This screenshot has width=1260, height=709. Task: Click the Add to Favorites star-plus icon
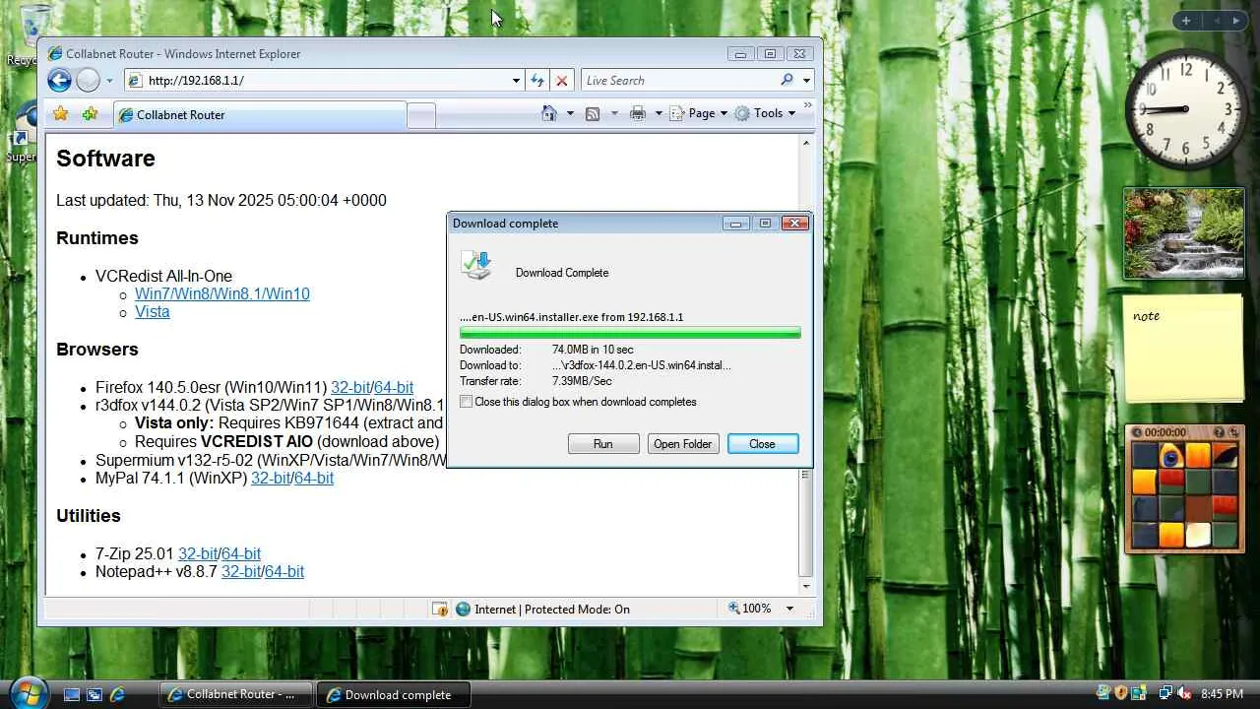click(x=90, y=114)
